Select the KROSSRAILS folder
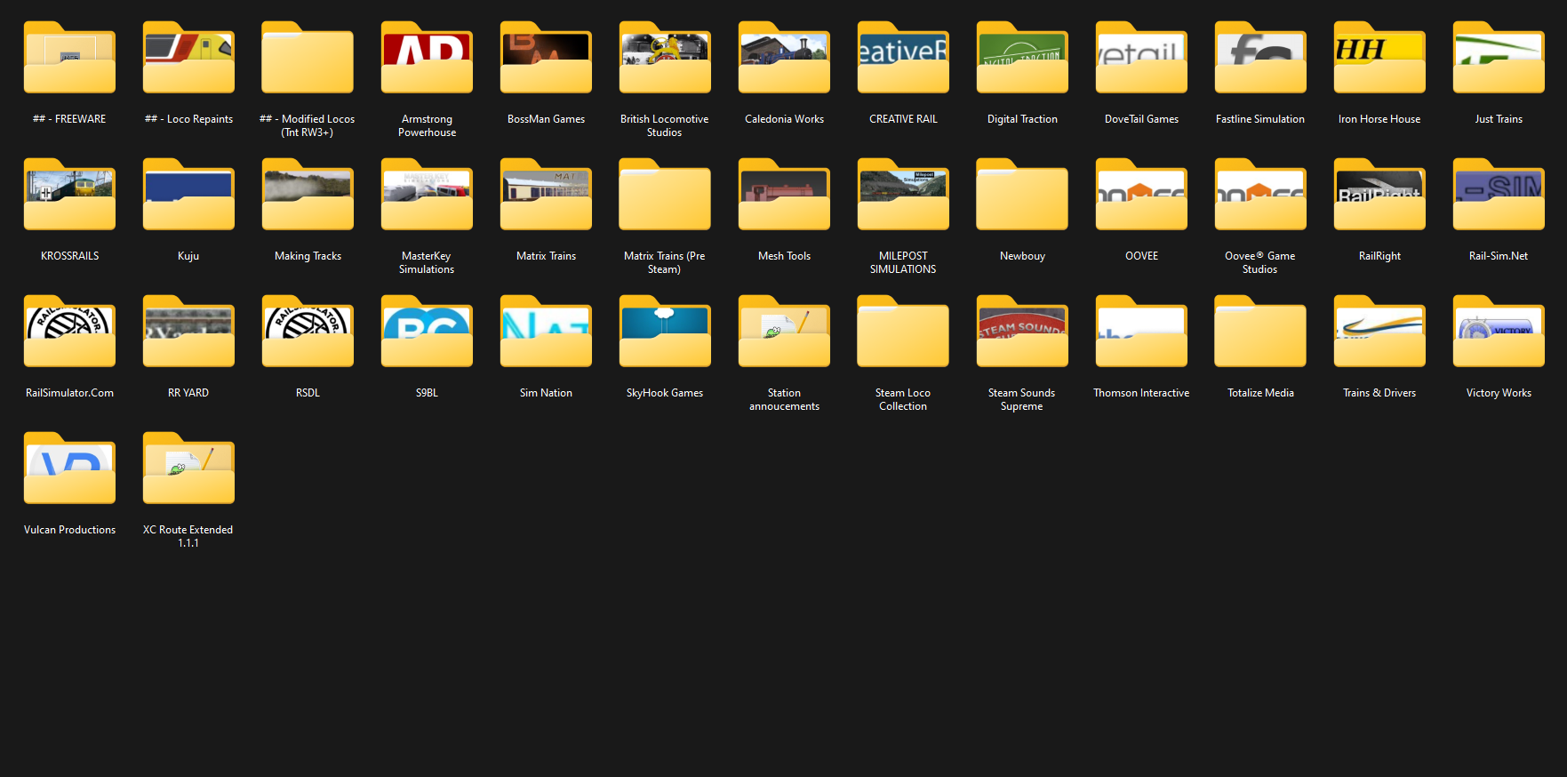Image resolution: width=1567 pixels, height=777 pixels. [69, 196]
